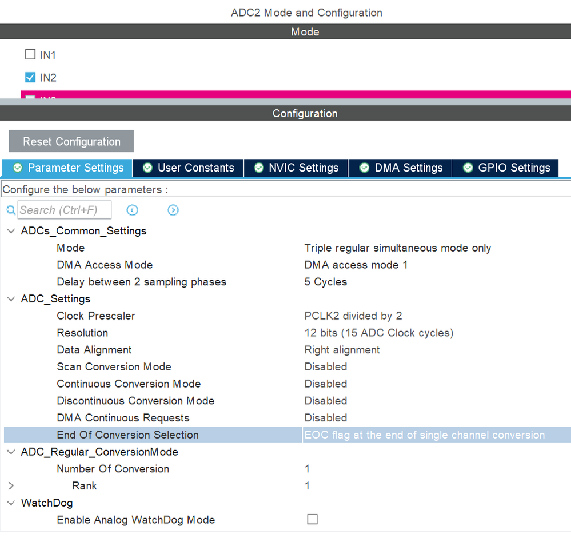The width and height of the screenshot is (571, 550).
Task: Click the Reset Configuration button
Action: pos(71,141)
